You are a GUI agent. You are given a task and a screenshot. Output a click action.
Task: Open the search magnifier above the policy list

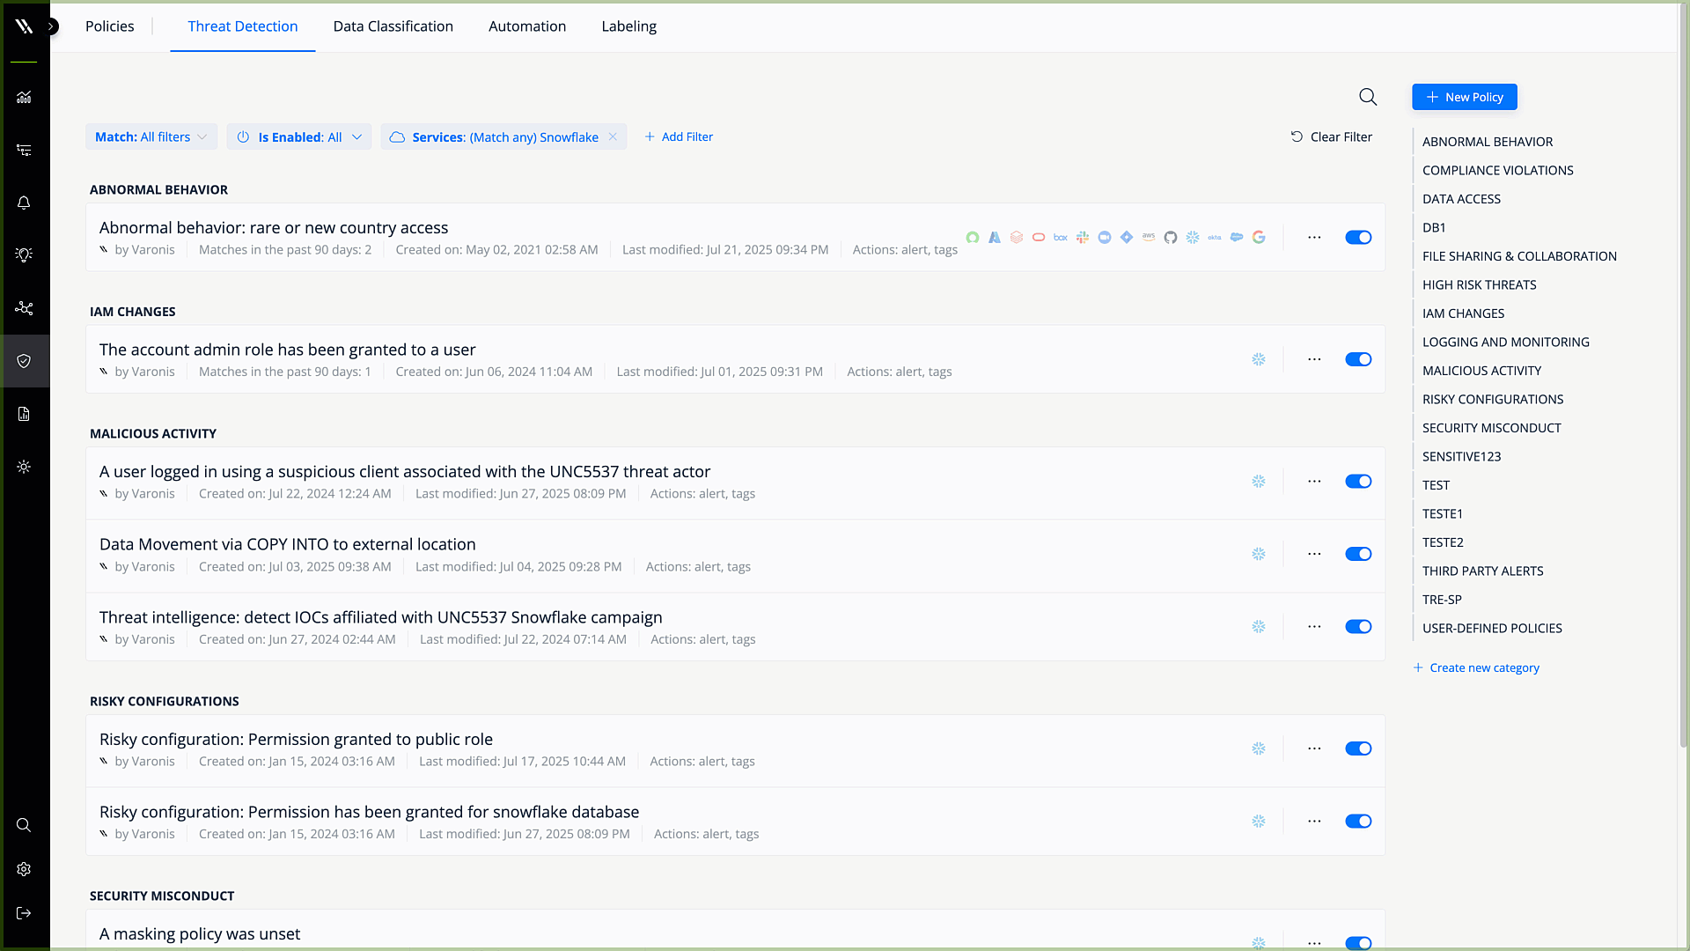point(1368,97)
